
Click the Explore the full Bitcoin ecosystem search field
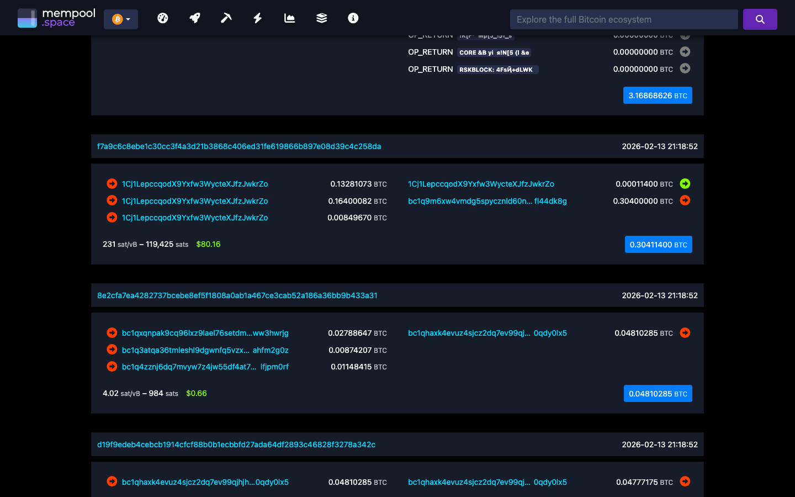coord(624,19)
